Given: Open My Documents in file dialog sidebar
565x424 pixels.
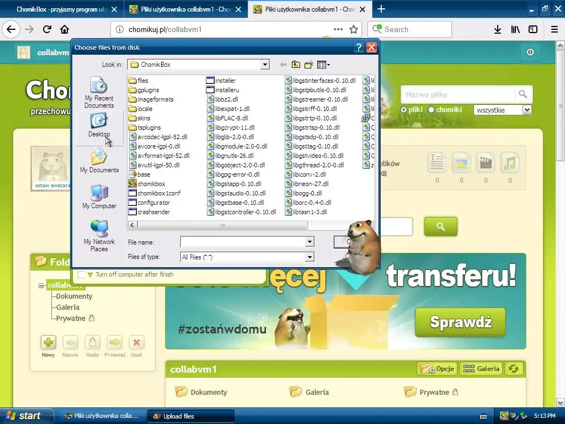Looking at the screenshot, I should click(99, 161).
